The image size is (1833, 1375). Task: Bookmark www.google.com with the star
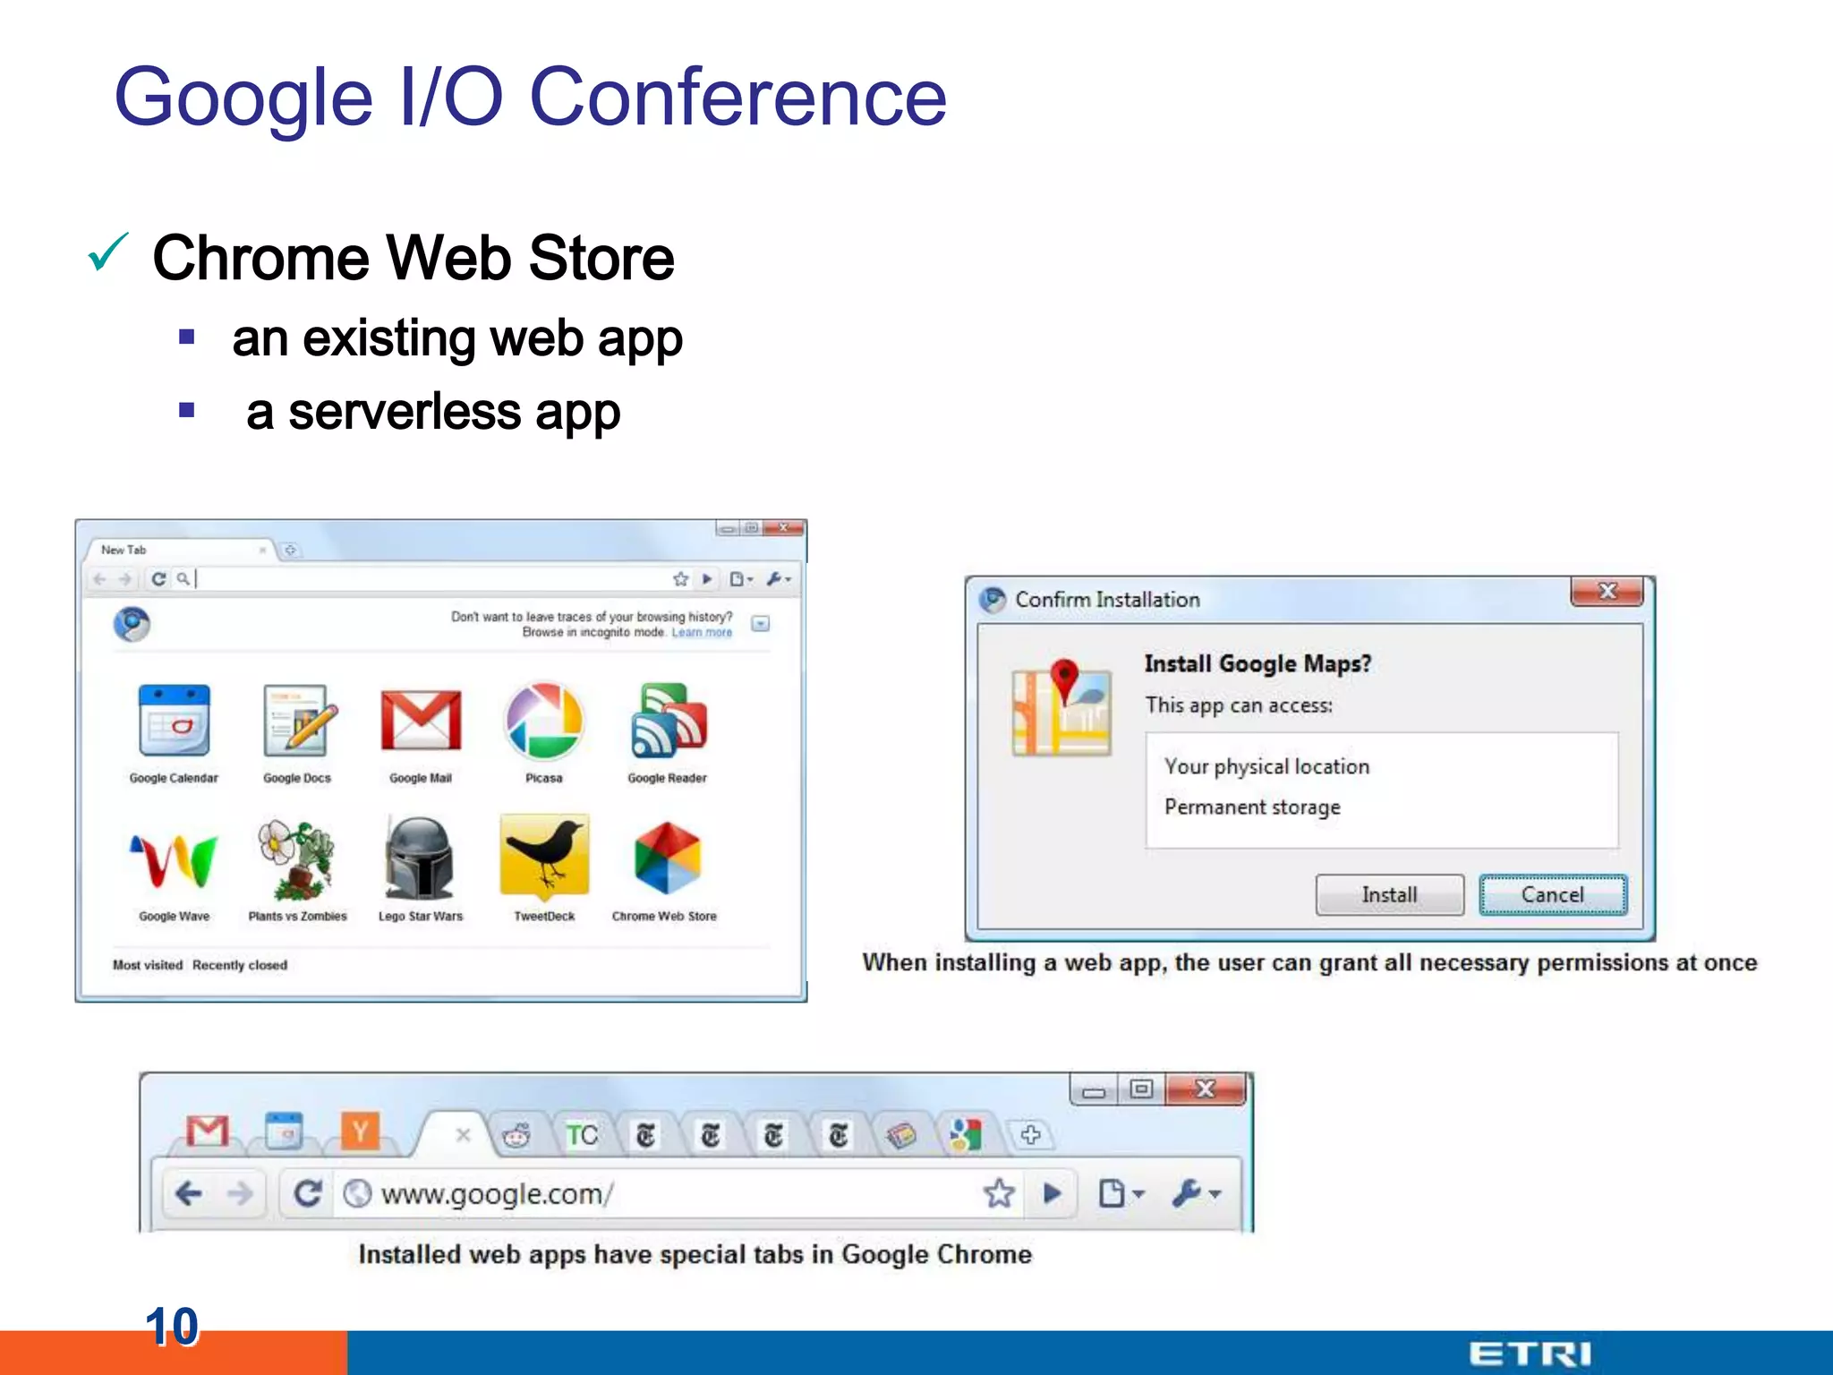999,1193
